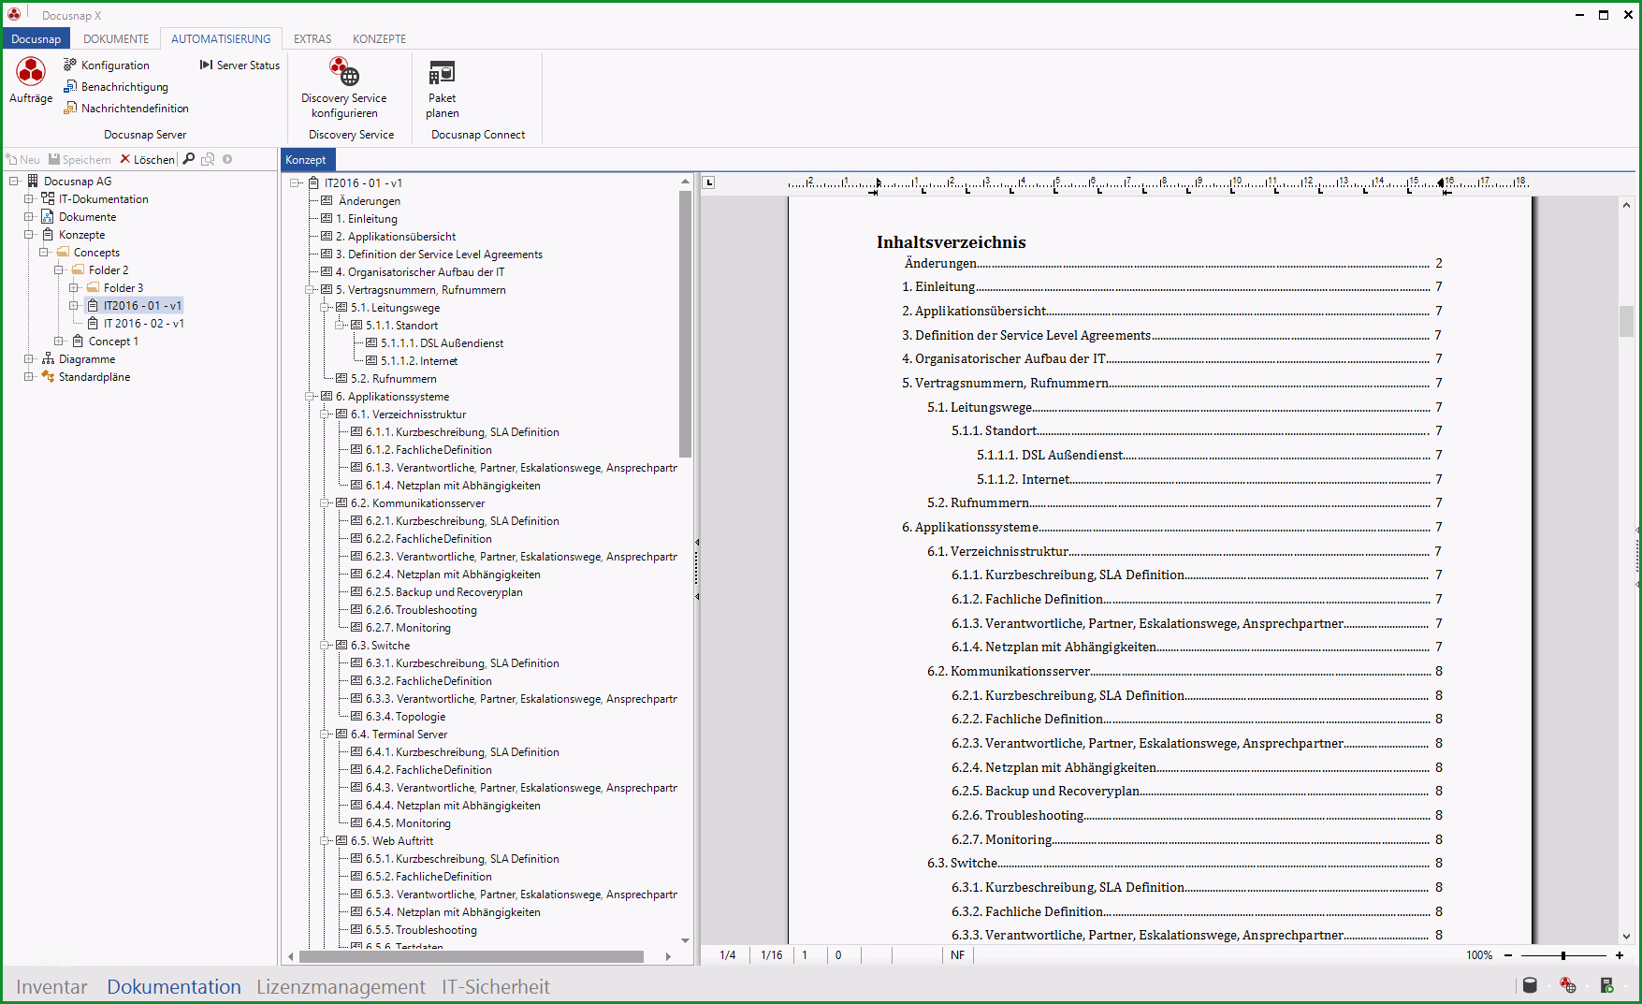
Task: Click the zoom slider handle
Action: (1563, 955)
